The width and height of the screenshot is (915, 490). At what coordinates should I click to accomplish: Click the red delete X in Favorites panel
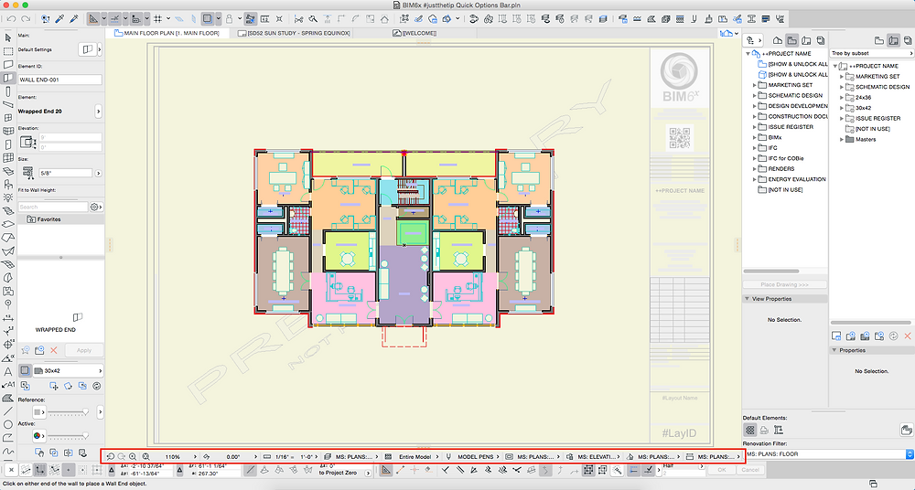coord(54,350)
